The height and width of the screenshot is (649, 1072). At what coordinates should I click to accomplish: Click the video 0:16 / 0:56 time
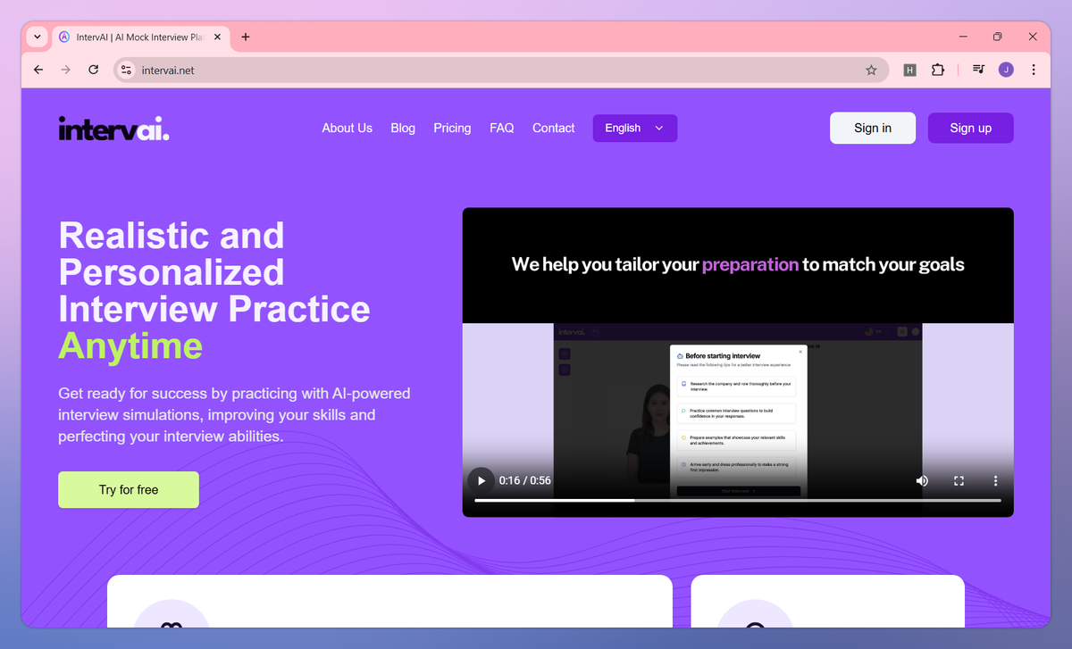coord(524,480)
